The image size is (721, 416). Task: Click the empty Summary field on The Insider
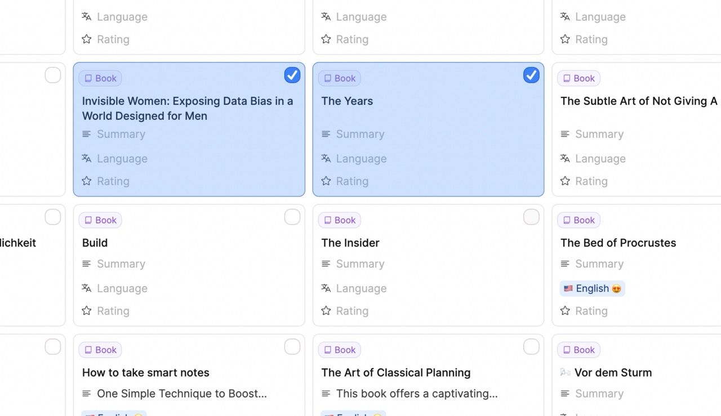(360, 264)
